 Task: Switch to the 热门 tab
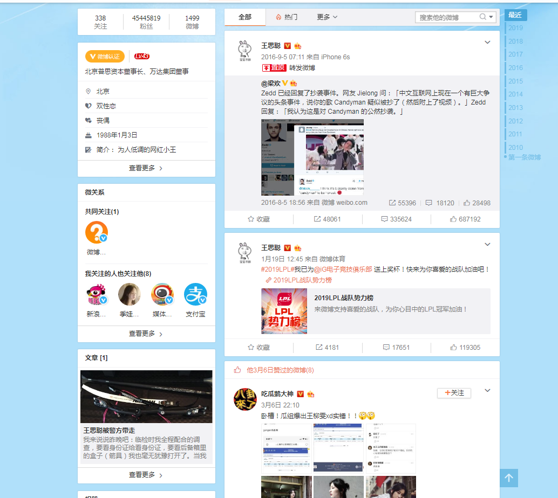[287, 17]
